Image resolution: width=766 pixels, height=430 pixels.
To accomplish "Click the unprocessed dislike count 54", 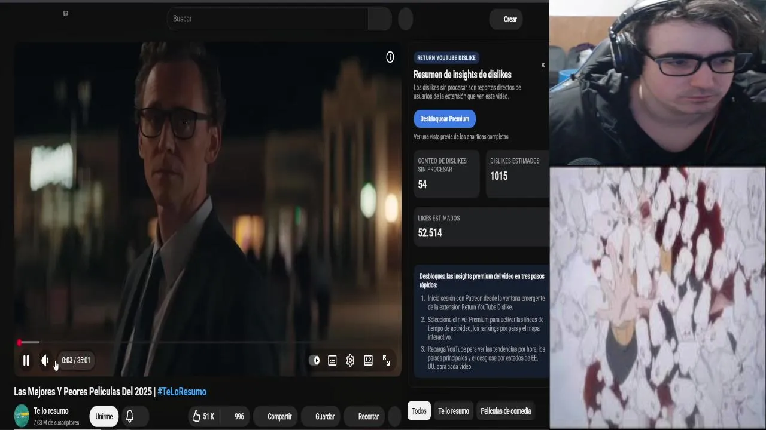I will [422, 185].
